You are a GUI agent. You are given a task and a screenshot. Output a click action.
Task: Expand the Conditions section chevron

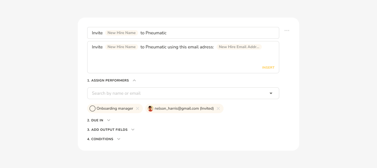(x=119, y=139)
